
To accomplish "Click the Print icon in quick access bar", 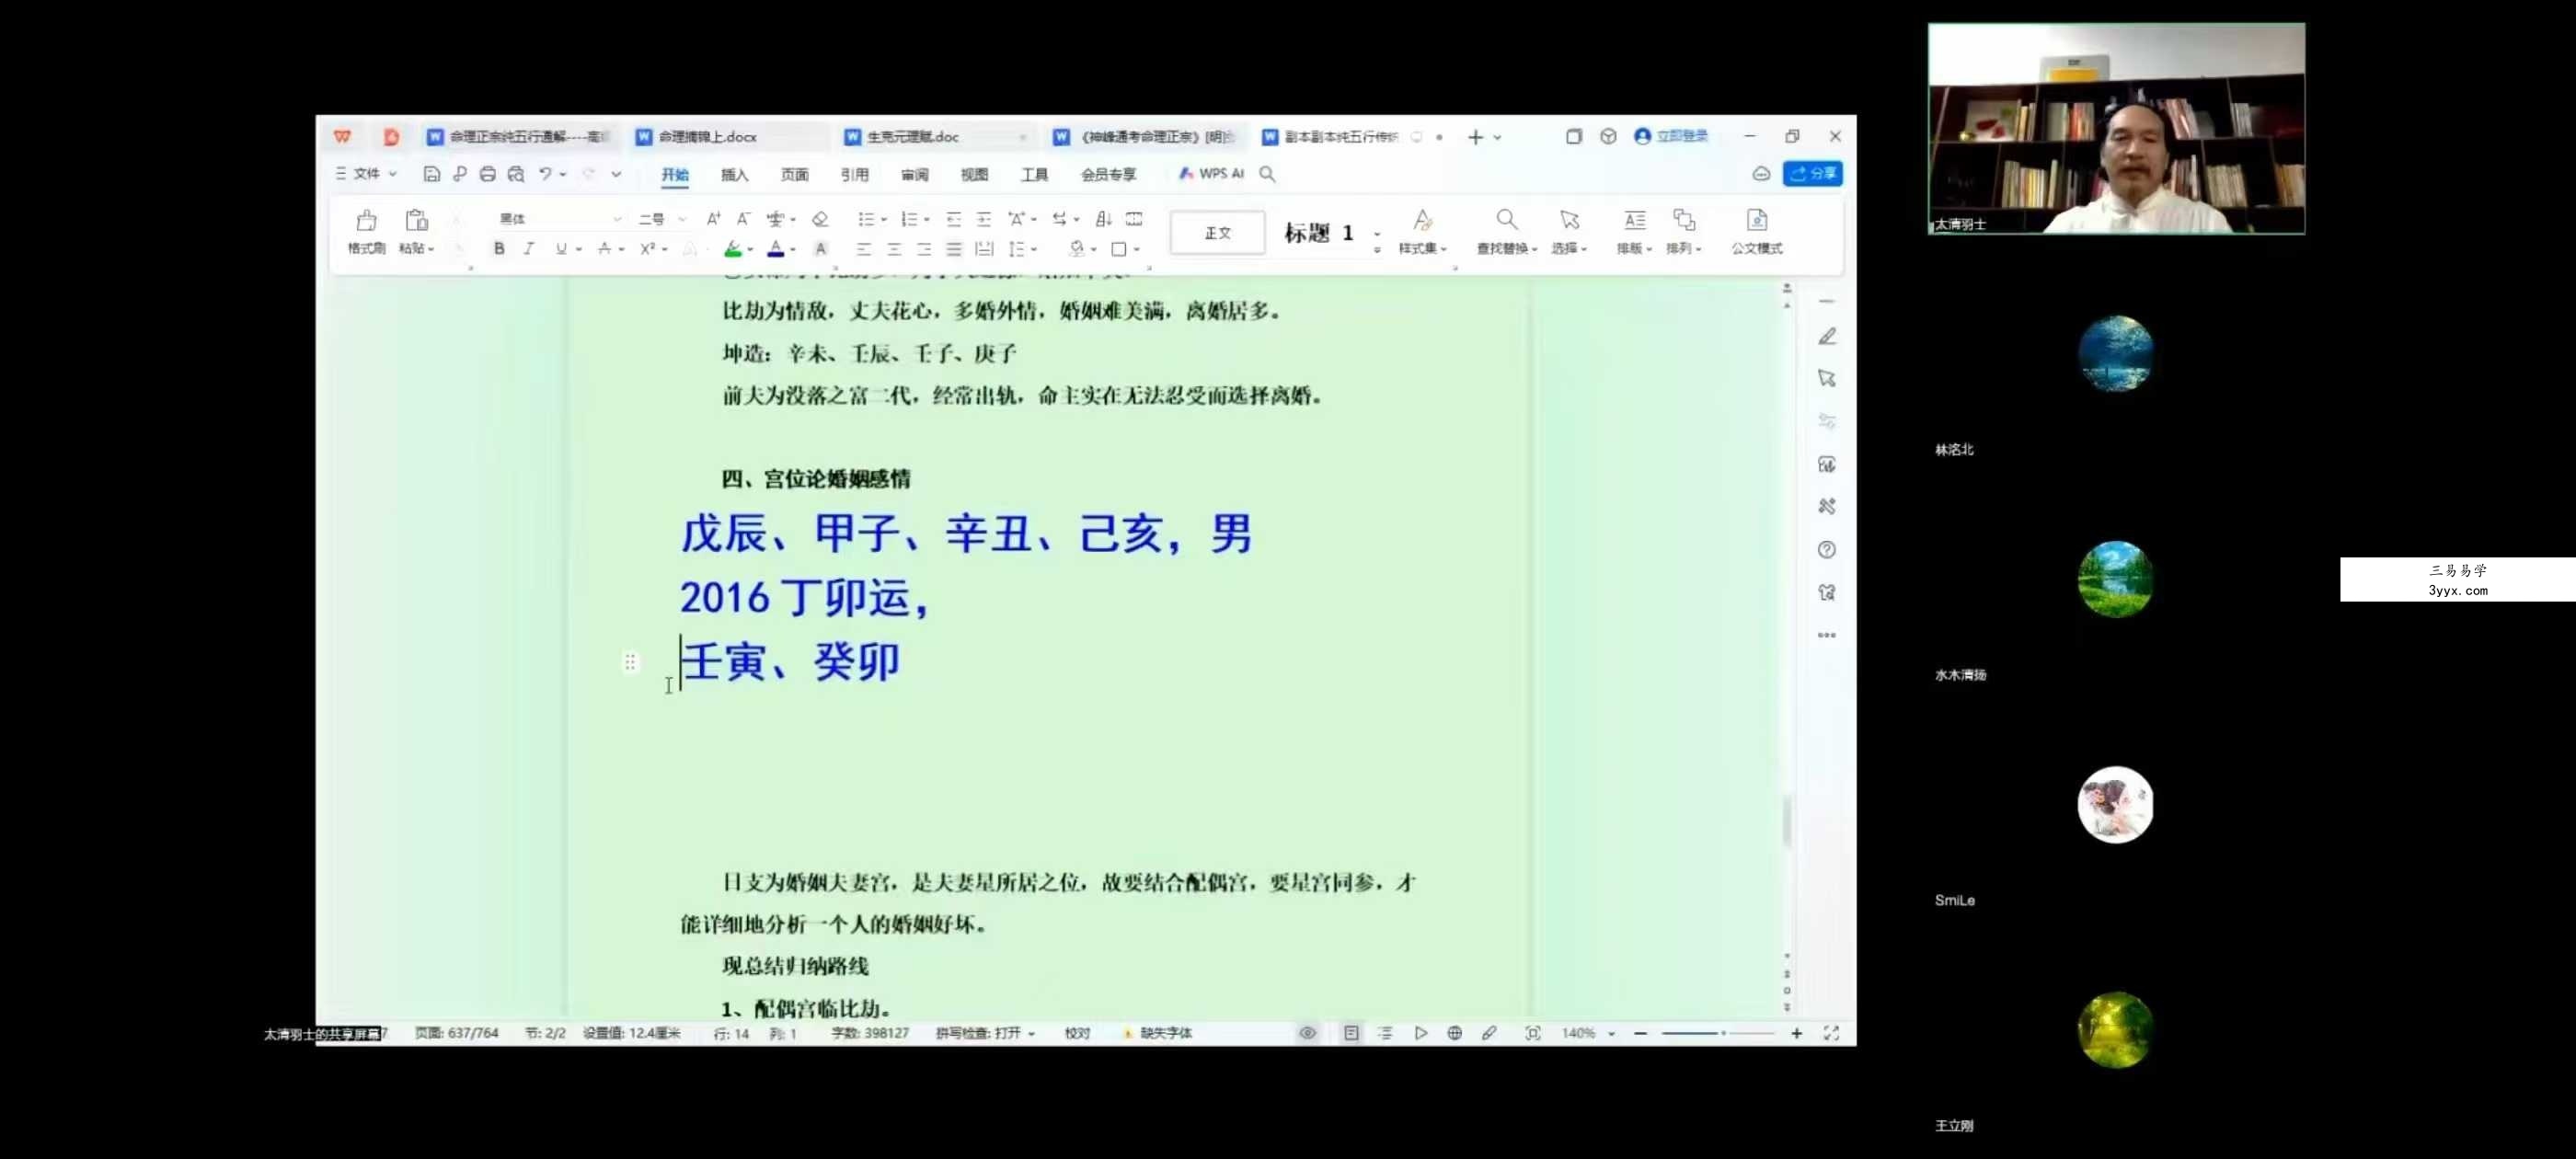I will tap(487, 174).
